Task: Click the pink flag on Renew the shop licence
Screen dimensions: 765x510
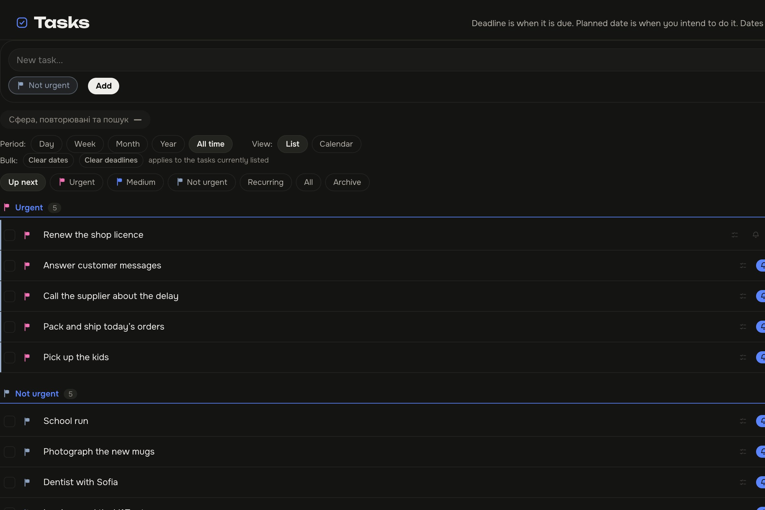Action: (x=27, y=235)
